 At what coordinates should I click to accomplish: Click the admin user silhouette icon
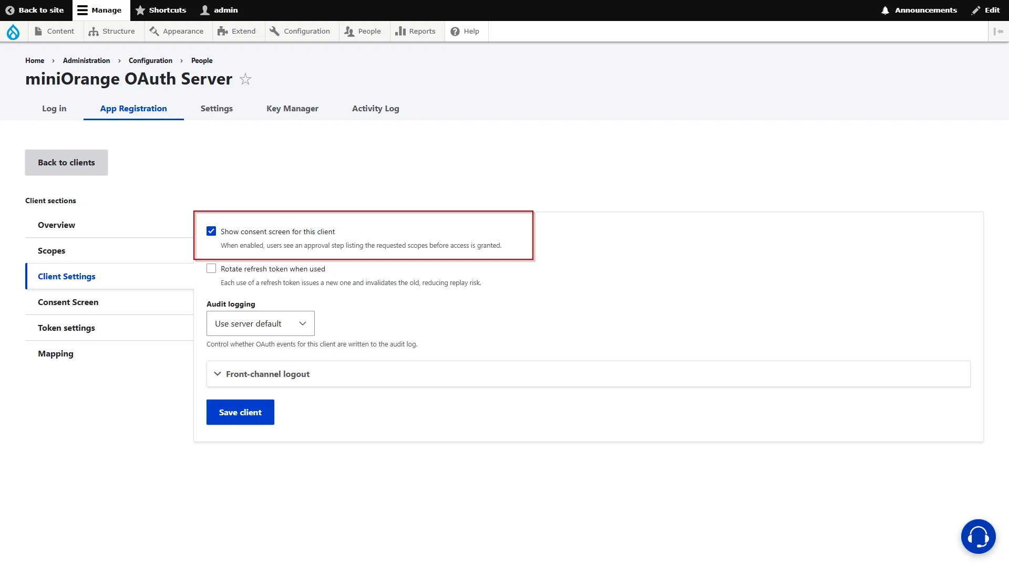205,10
